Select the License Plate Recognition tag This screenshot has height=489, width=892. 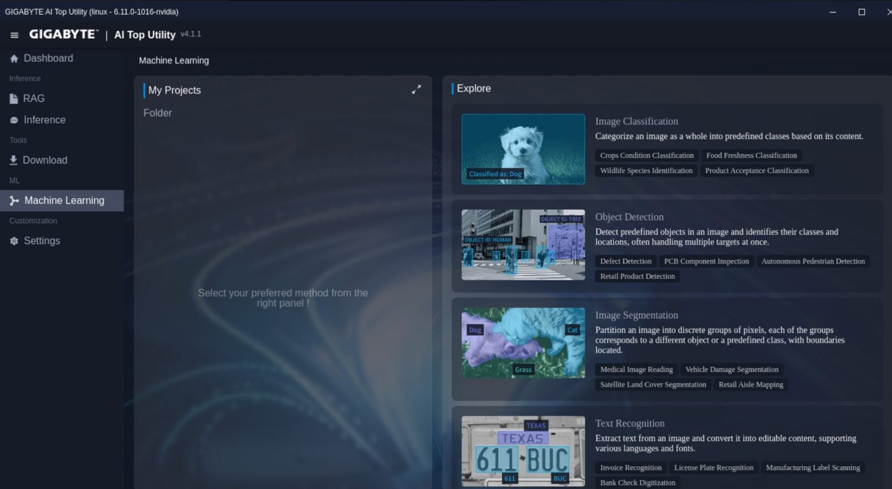coord(713,467)
